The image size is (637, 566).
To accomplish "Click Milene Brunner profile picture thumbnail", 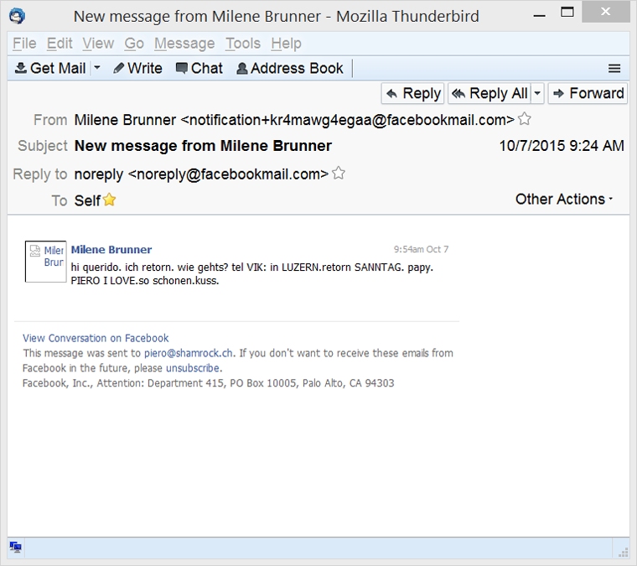I will (45, 261).
